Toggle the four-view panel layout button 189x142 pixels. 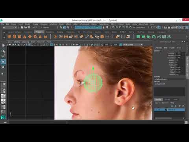pos(3,91)
